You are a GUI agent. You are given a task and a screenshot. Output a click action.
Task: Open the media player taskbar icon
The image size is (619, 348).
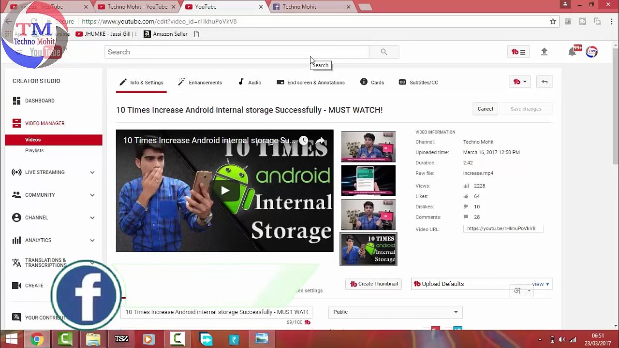(x=148, y=339)
